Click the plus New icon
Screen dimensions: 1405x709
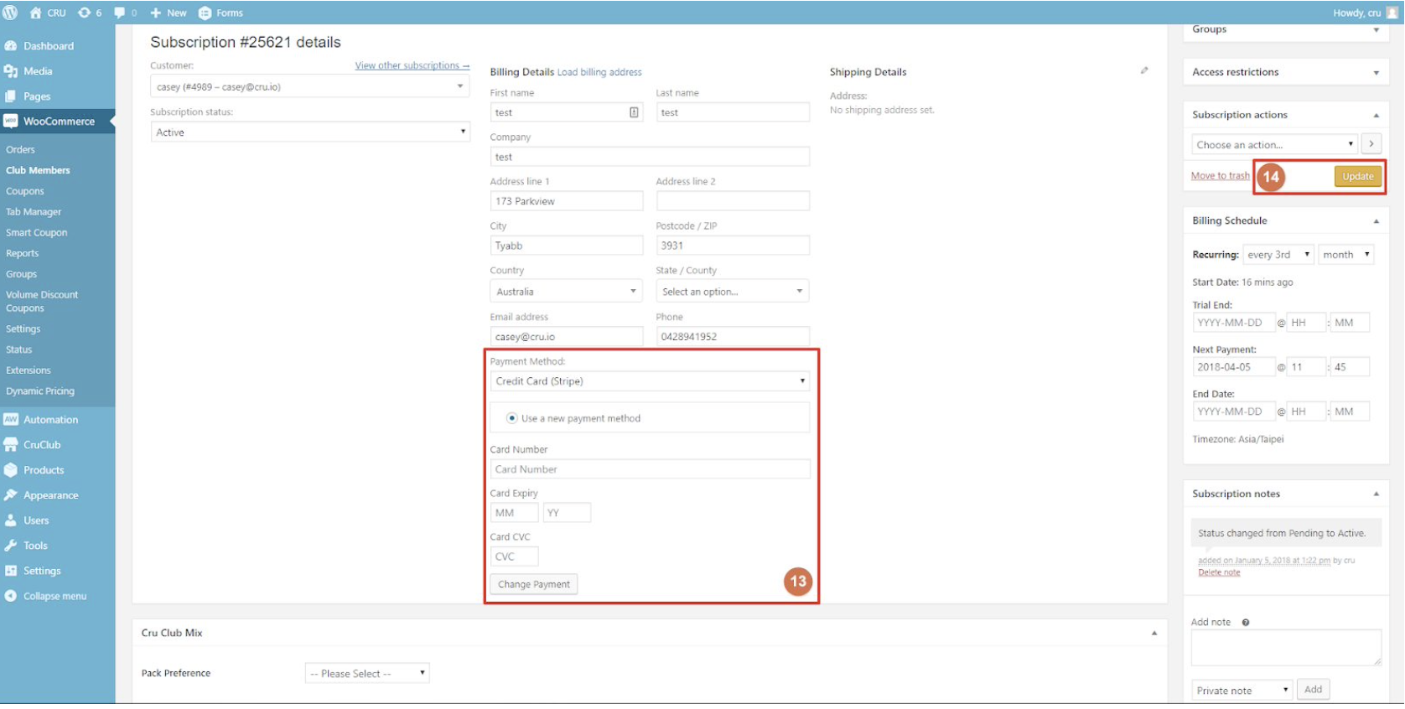(155, 13)
